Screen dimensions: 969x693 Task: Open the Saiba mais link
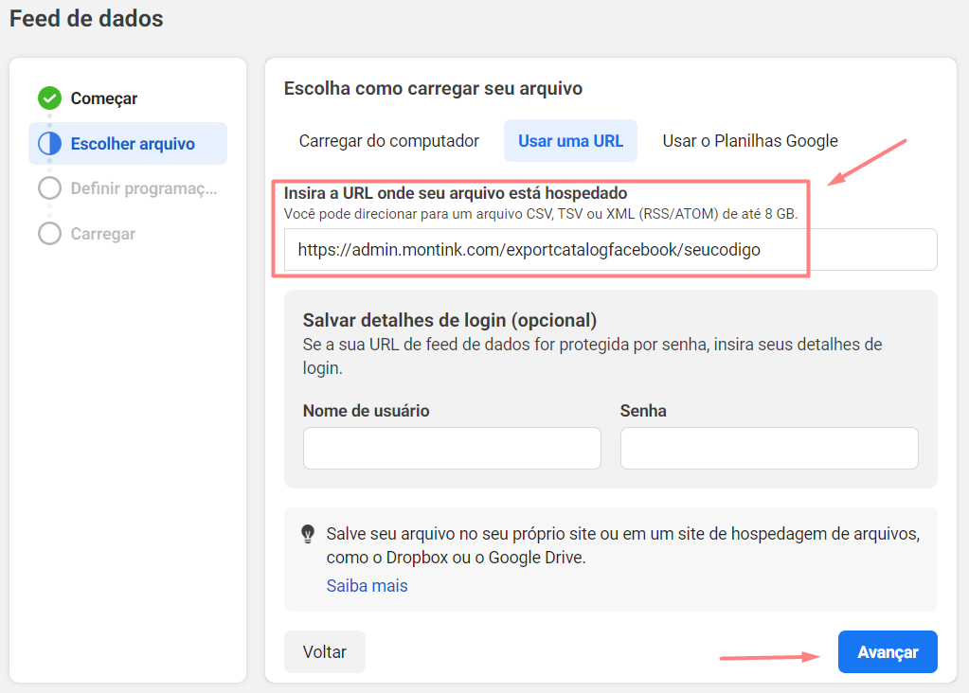click(367, 586)
